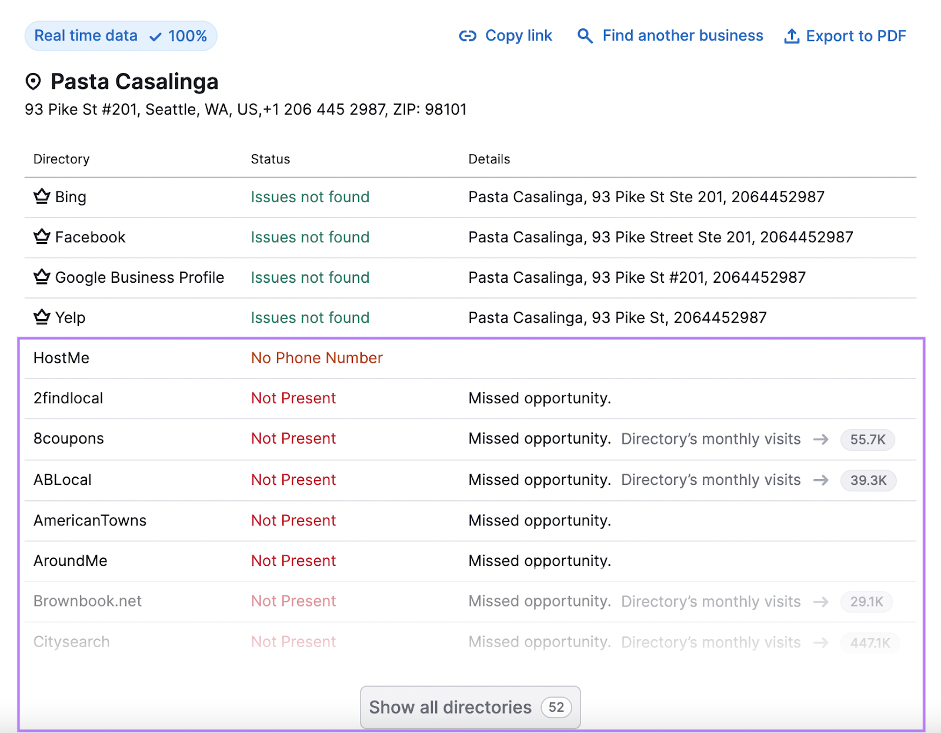Screen dimensions: 941x733
Task: Click the Real time data label
Action: click(86, 36)
